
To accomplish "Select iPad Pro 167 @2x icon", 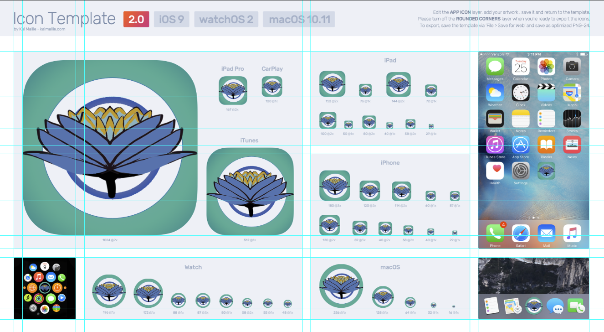I will (x=233, y=90).
